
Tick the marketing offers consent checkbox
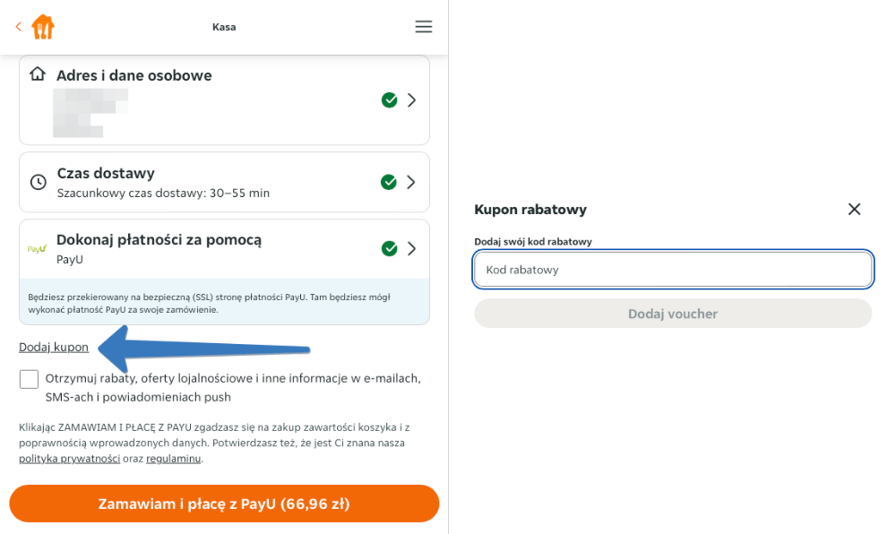tap(30, 379)
